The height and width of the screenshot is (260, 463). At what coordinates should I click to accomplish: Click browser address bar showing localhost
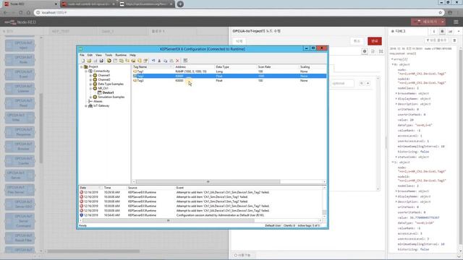(x=239, y=13)
